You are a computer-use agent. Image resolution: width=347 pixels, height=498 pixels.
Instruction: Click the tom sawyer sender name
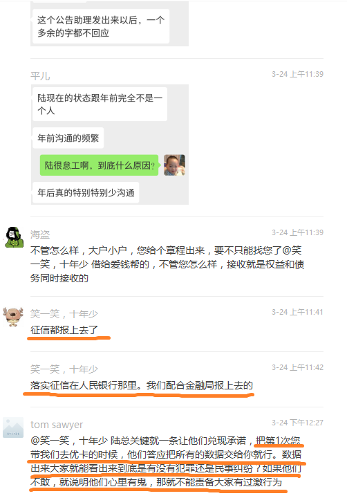pos(57,425)
